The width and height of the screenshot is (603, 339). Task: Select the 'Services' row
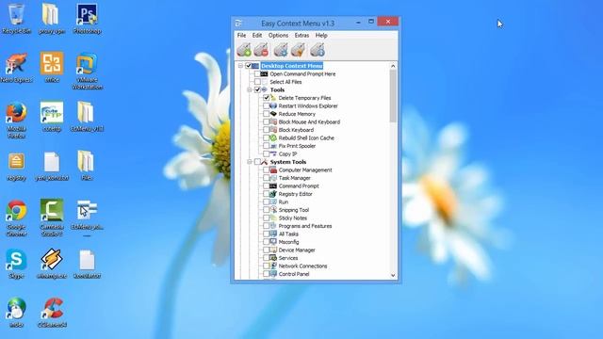click(288, 258)
